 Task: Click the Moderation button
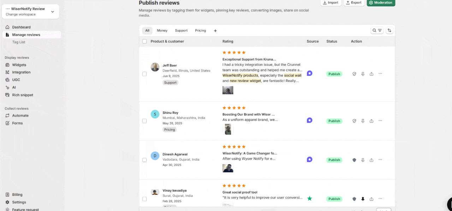[381, 3]
